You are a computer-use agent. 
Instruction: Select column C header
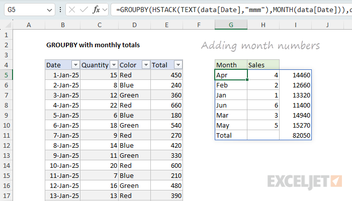[100, 25]
